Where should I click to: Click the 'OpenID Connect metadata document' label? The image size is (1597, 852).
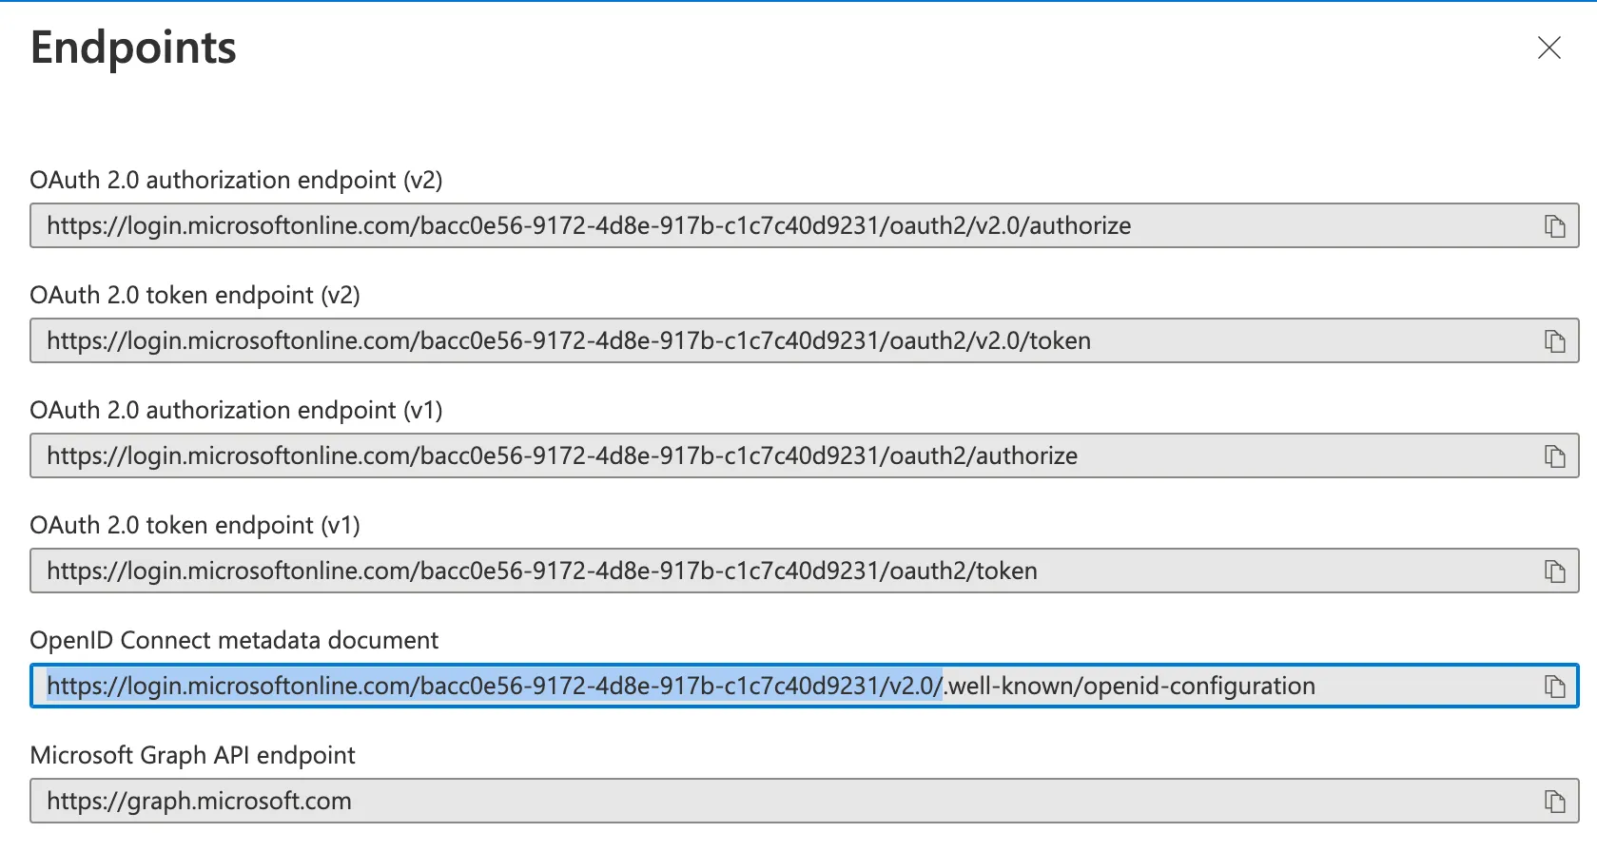(234, 640)
